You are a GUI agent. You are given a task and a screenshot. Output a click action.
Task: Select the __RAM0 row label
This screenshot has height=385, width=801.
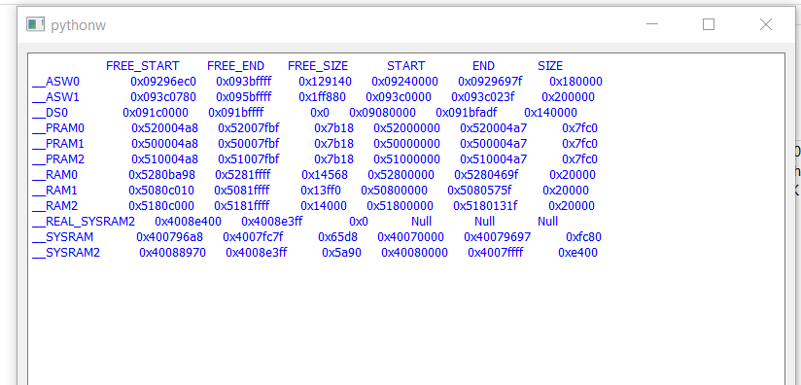tap(54, 175)
